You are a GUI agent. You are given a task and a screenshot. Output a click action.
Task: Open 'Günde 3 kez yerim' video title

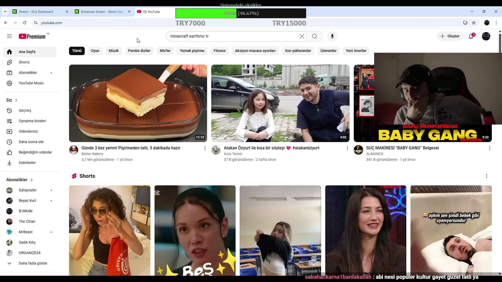131,148
